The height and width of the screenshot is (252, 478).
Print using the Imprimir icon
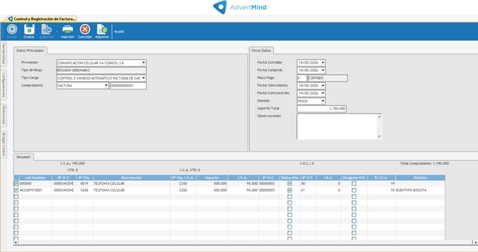68,29
